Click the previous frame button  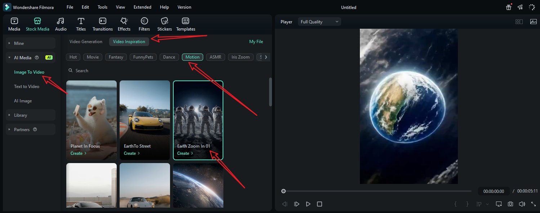[285, 204]
